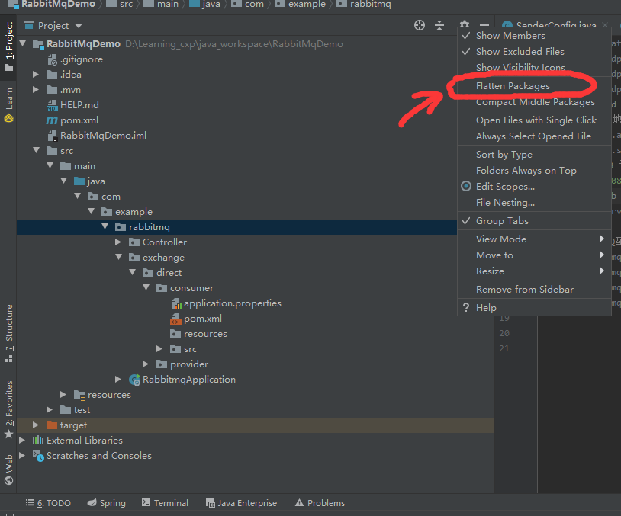The width and height of the screenshot is (621, 516).
Task: Click the locate/scroll-from-source crosshair icon
Action: coord(420,25)
